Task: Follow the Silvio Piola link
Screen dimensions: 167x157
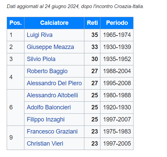Action: pos(41,59)
